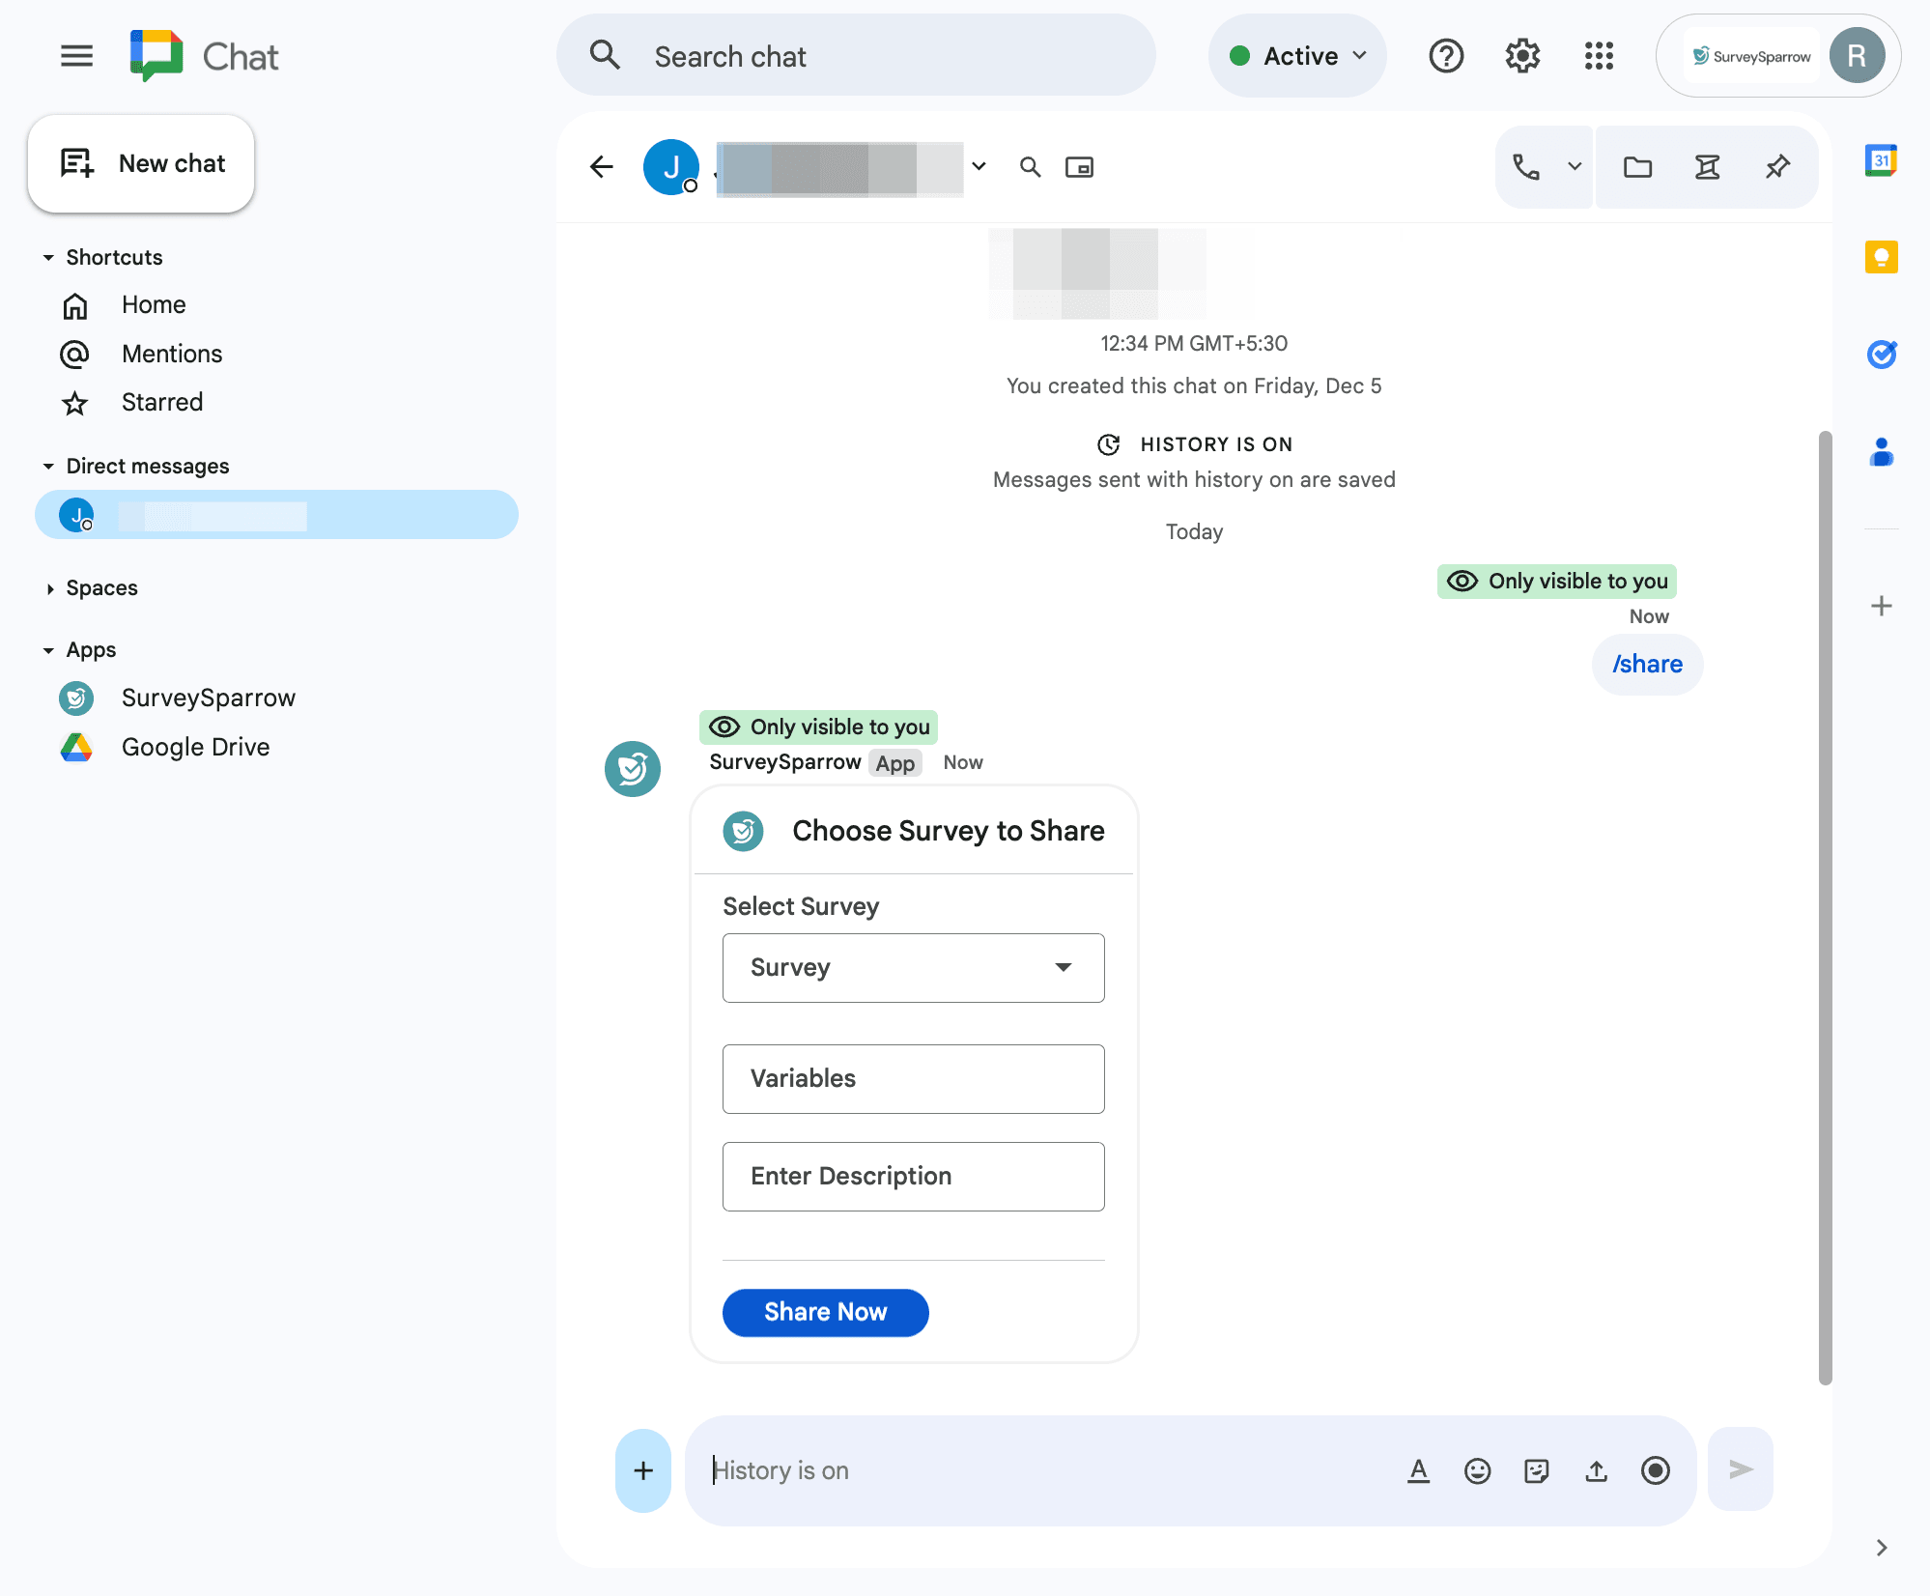Open emoji picker in message bar
Viewport: 1930px width, 1596px height.
point(1477,1469)
